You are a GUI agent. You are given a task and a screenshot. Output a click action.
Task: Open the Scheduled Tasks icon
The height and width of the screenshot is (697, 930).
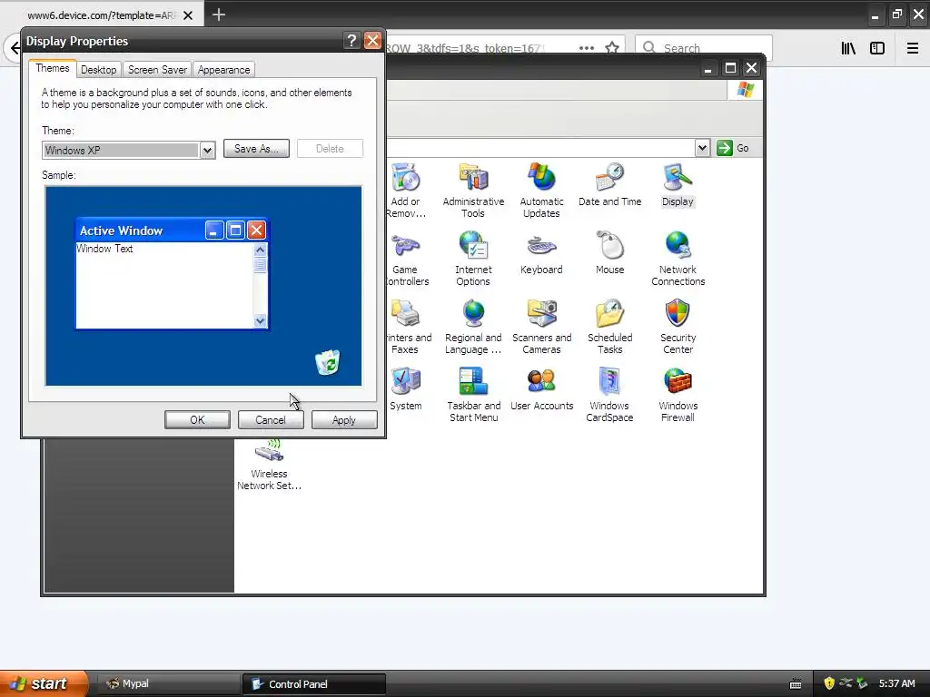point(609,326)
